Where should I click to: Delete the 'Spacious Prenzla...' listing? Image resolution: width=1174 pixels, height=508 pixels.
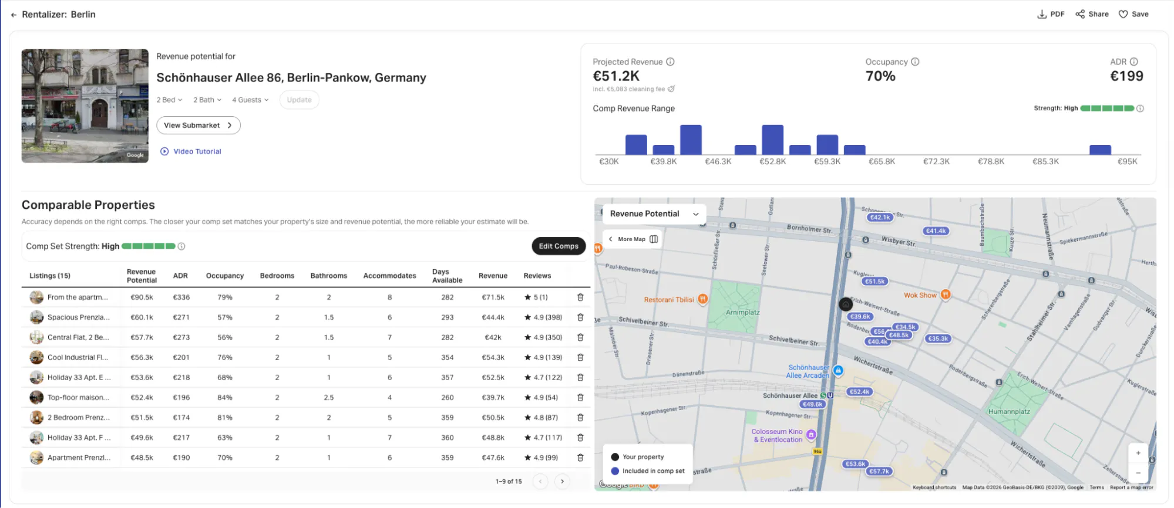click(580, 317)
